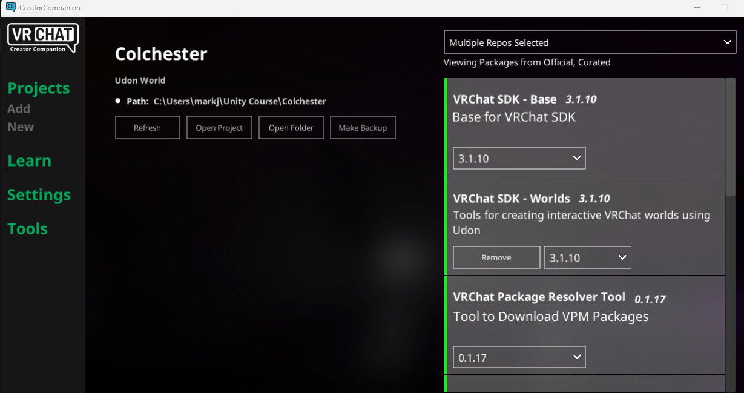Click the Make Backup button
The width and height of the screenshot is (744, 393).
tap(363, 128)
